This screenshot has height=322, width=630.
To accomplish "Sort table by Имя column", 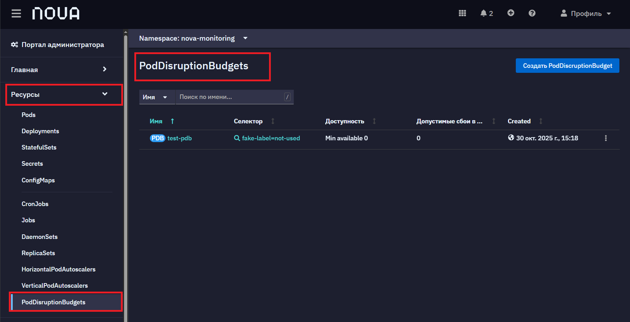I will (x=162, y=121).
